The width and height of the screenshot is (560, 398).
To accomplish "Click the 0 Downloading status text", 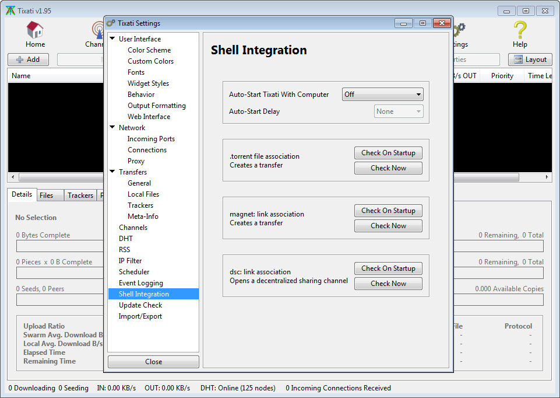I will (x=32, y=388).
